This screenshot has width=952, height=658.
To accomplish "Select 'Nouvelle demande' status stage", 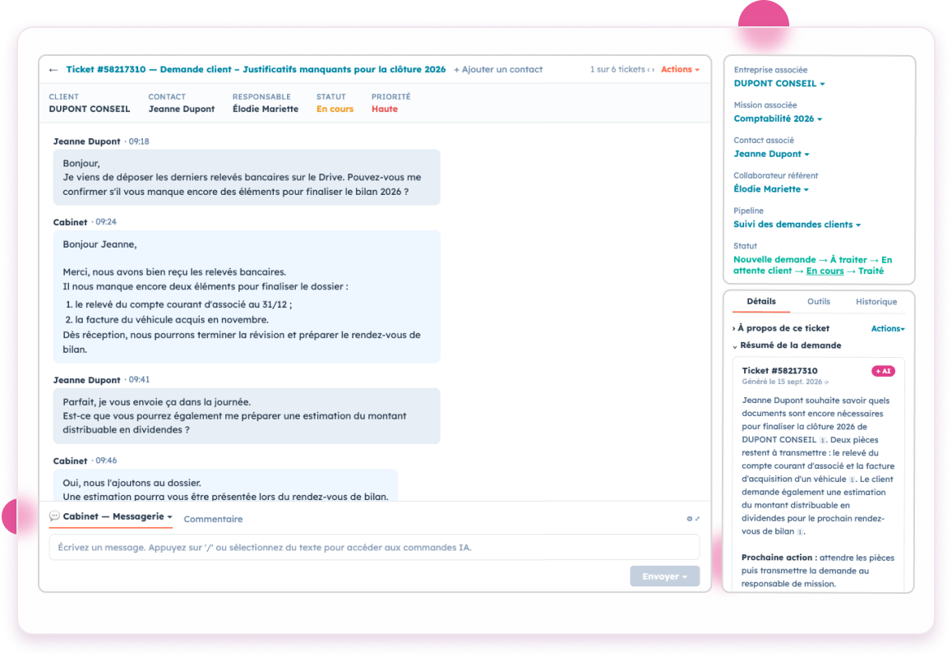I will click(774, 260).
